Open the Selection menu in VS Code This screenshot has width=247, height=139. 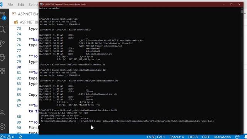click(34, 5)
